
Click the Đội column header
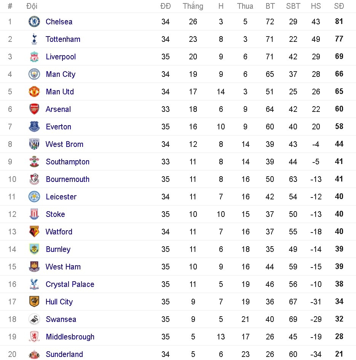pyautogui.click(x=32, y=6)
